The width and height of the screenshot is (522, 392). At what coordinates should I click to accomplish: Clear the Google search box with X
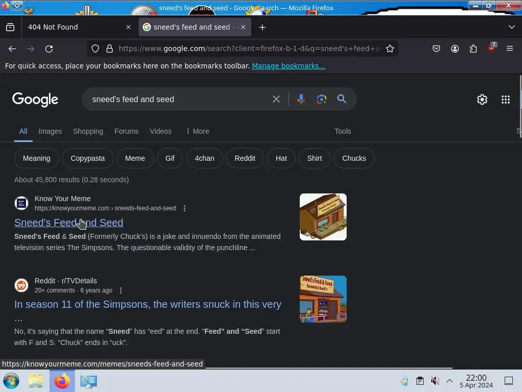click(276, 99)
